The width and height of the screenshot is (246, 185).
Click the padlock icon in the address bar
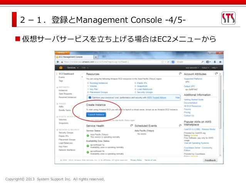click(x=62, y=62)
